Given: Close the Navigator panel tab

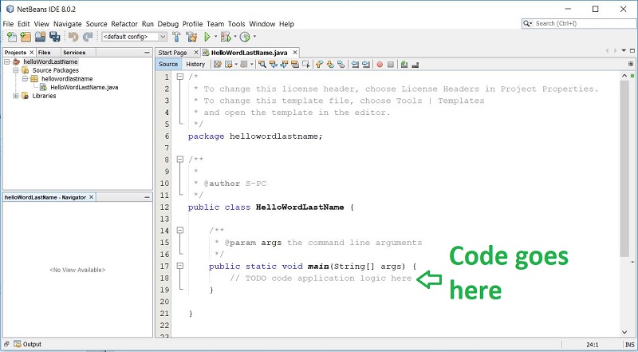Looking at the screenshot, I should click(x=92, y=197).
